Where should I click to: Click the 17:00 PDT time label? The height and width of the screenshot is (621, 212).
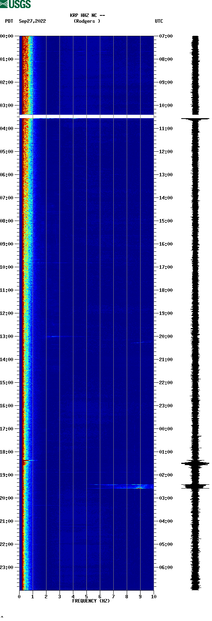[7, 429]
